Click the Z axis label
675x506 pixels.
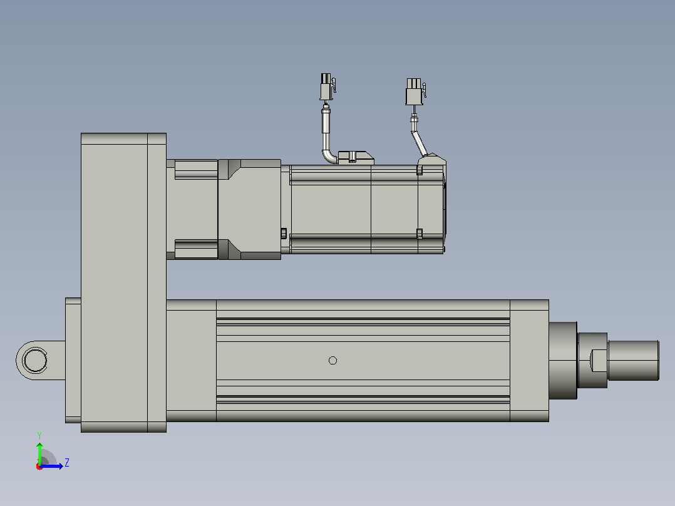click(67, 463)
